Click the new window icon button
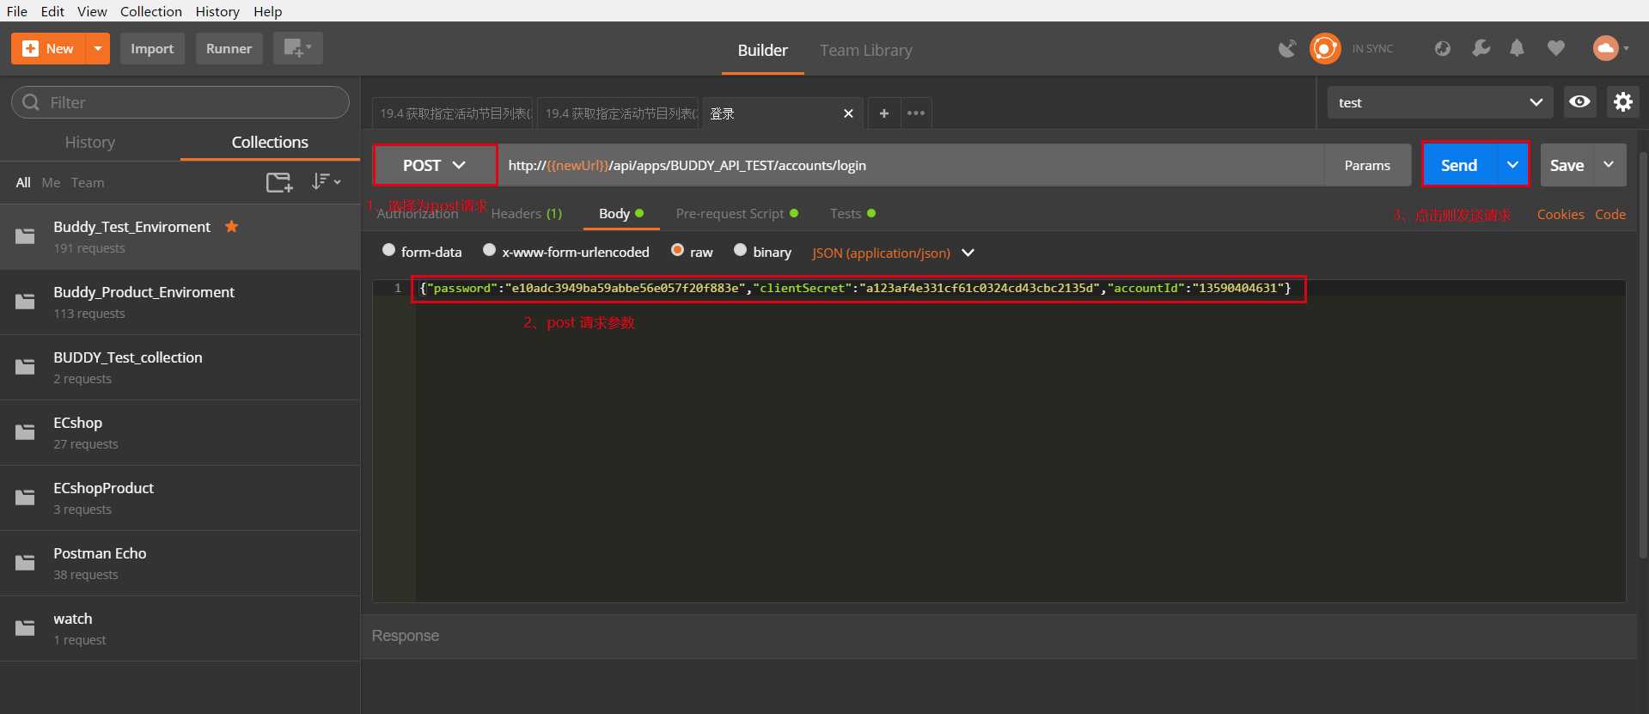The image size is (1649, 714). [297, 48]
